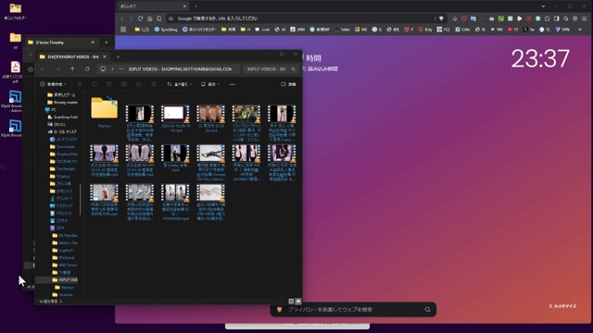The height and width of the screenshot is (333, 593).
Task: Click the browser reload icon
Action: click(x=140, y=18)
